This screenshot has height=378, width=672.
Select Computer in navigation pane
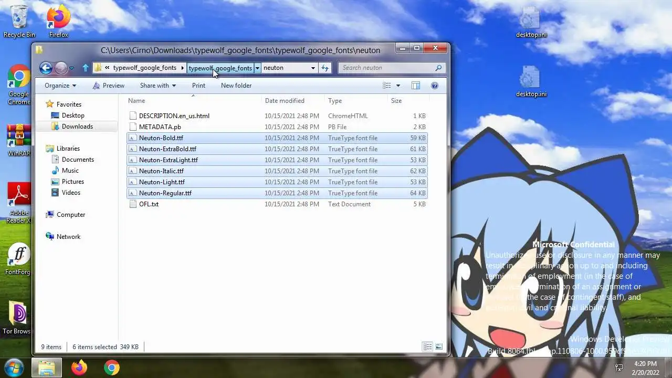71,215
